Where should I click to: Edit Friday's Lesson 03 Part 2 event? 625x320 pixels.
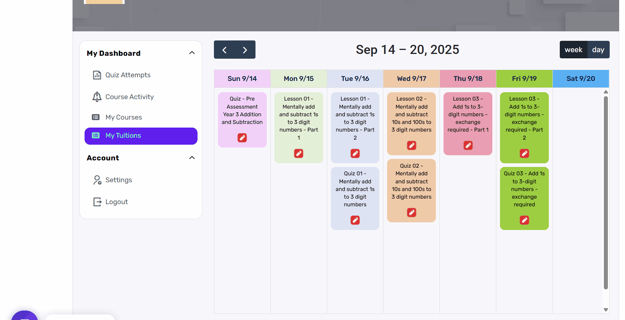(x=524, y=153)
